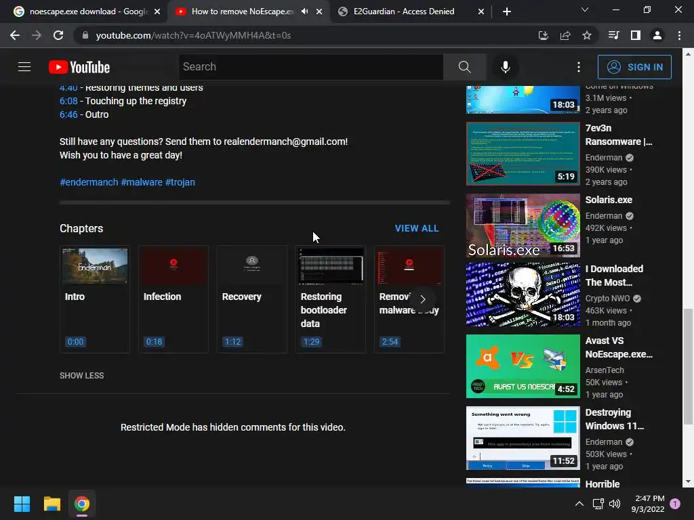
Task: Click into the YouTube Search field
Action: (310, 67)
